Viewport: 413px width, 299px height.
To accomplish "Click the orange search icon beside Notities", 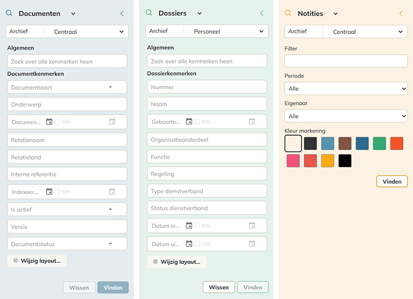I will pyautogui.click(x=288, y=13).
